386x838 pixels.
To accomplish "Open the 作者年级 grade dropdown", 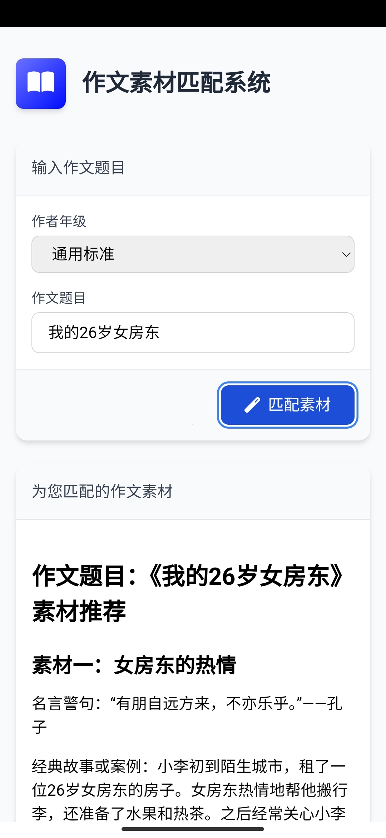I will 193,254.
